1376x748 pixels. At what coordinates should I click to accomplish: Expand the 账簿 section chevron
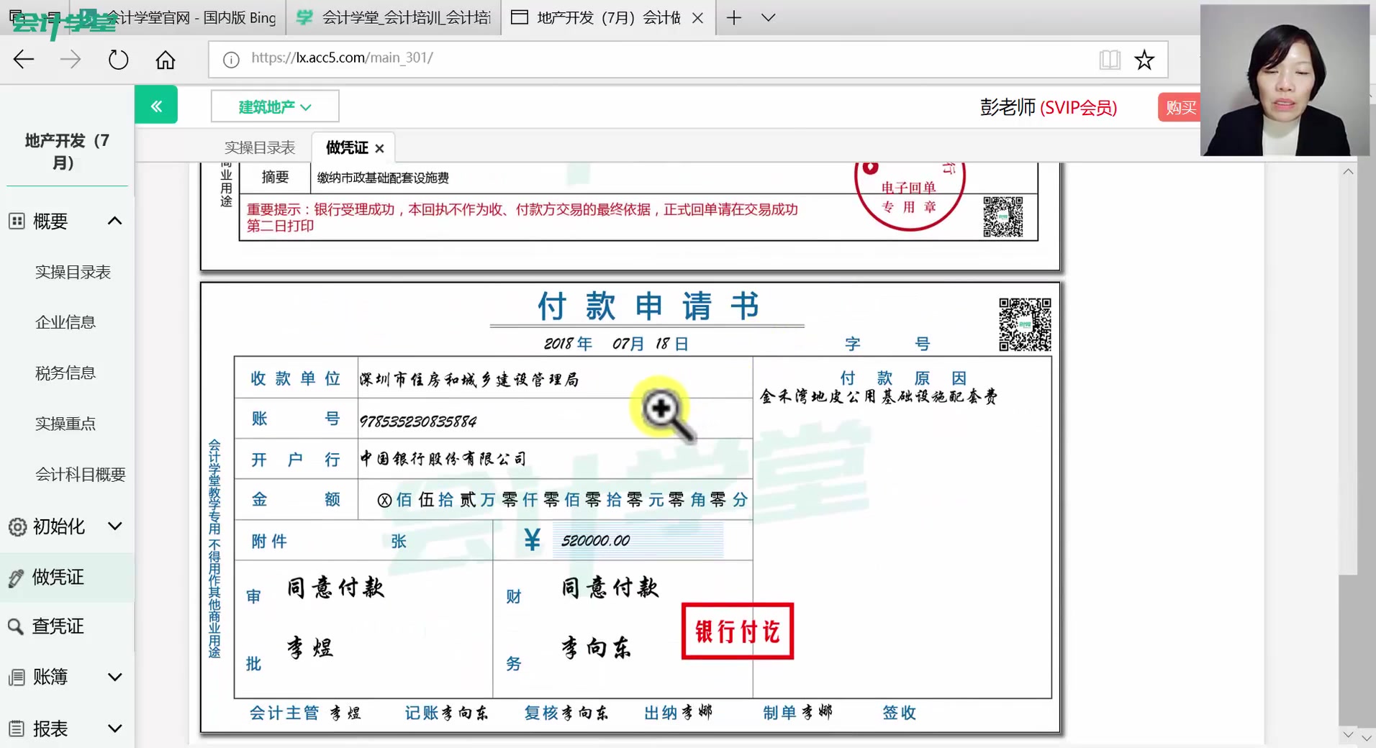[114, 677]
